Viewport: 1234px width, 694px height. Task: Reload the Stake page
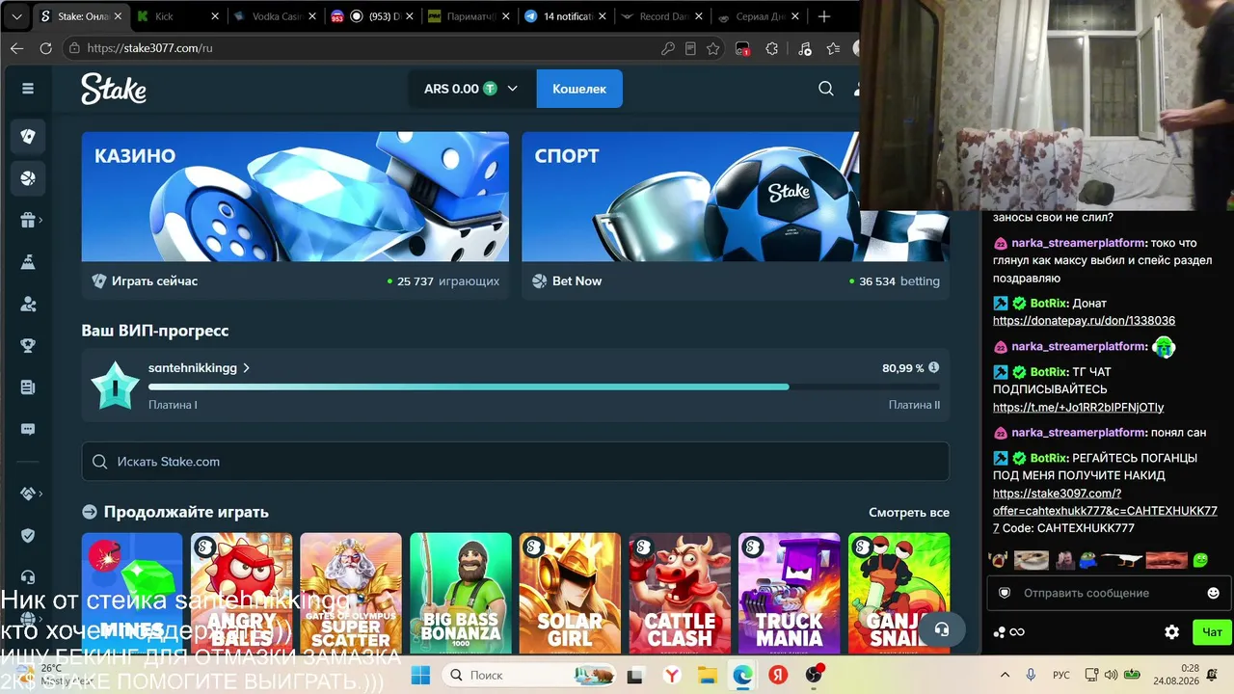pos(45,48)
